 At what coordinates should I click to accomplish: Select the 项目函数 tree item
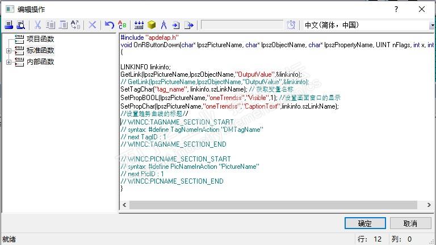40,39
